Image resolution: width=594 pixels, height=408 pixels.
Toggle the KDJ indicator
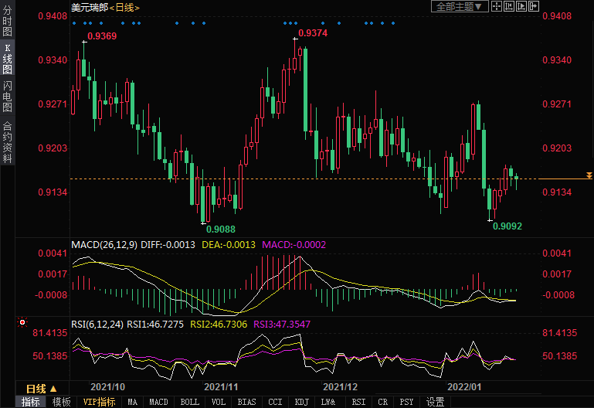[302, 402]
